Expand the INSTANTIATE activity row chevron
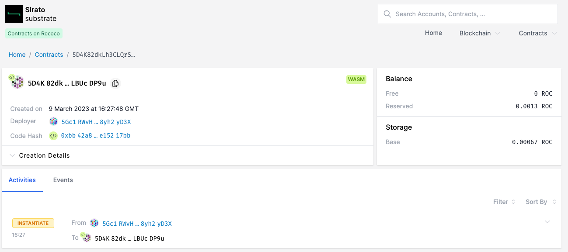This screenshot has height=252, width=568. [547, 222]
